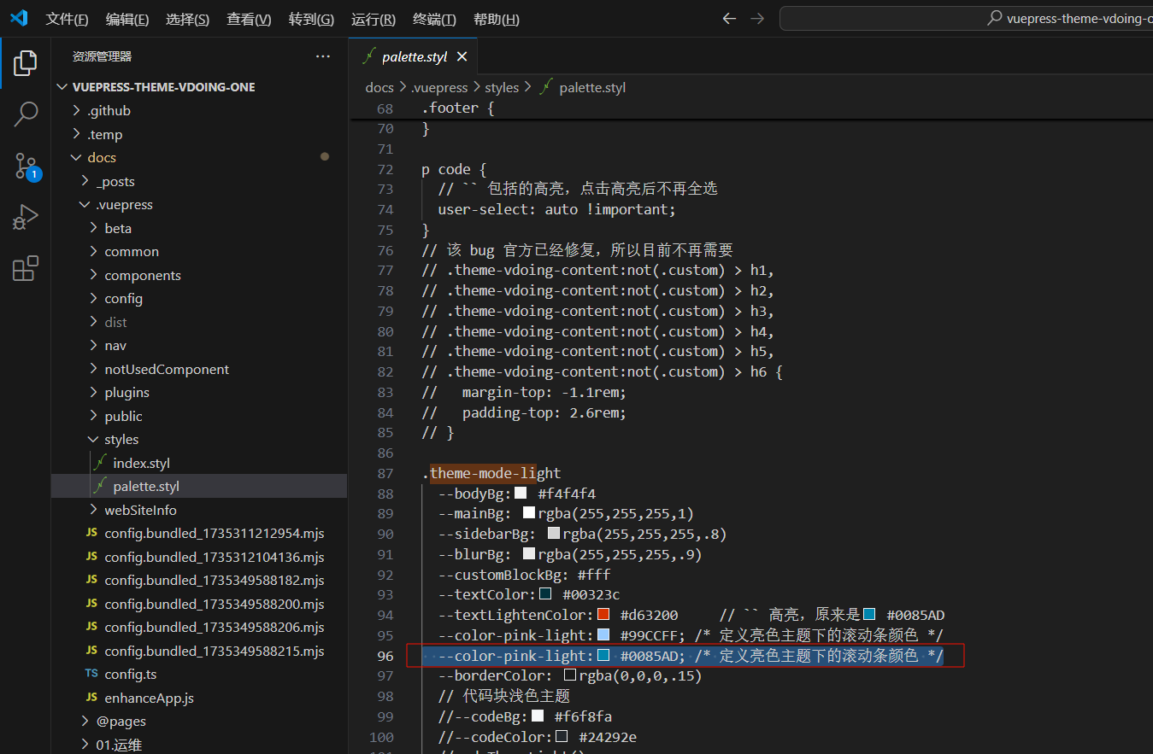Open Explorer more actions ellipsis
Viewport: 1153px width, 754px height.
[x=322, y=56]
